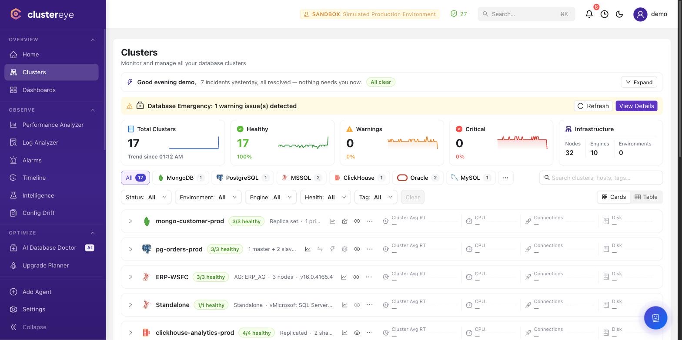This screenshot has height=340, width=682.
Task: Open the metrics chart for mongo-customer-prod
Action: point(332,221)
